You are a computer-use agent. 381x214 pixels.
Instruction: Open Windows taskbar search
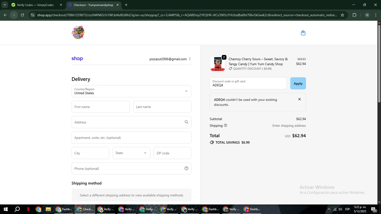tap(17, 209)
